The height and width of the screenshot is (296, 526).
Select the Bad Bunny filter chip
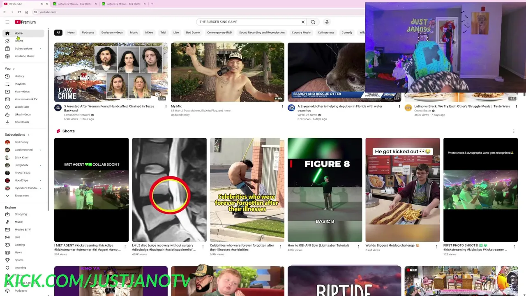point(193,32)
